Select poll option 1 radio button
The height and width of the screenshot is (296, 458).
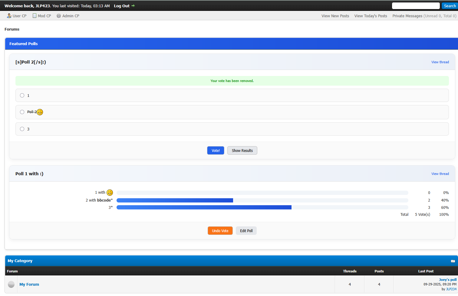pos(22,95)
